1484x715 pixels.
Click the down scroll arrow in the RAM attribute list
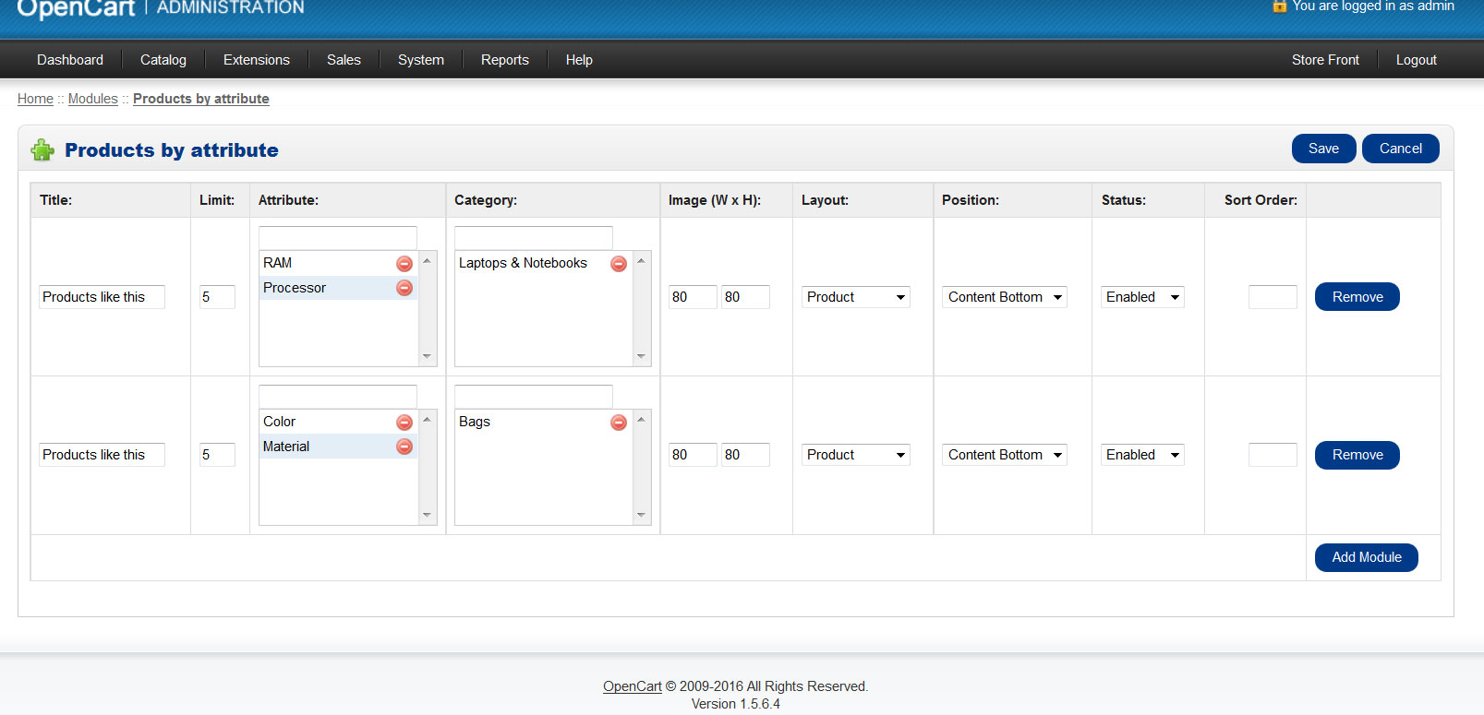tap(427, 356)
